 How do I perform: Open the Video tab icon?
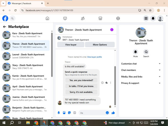(x=65, y=18)
